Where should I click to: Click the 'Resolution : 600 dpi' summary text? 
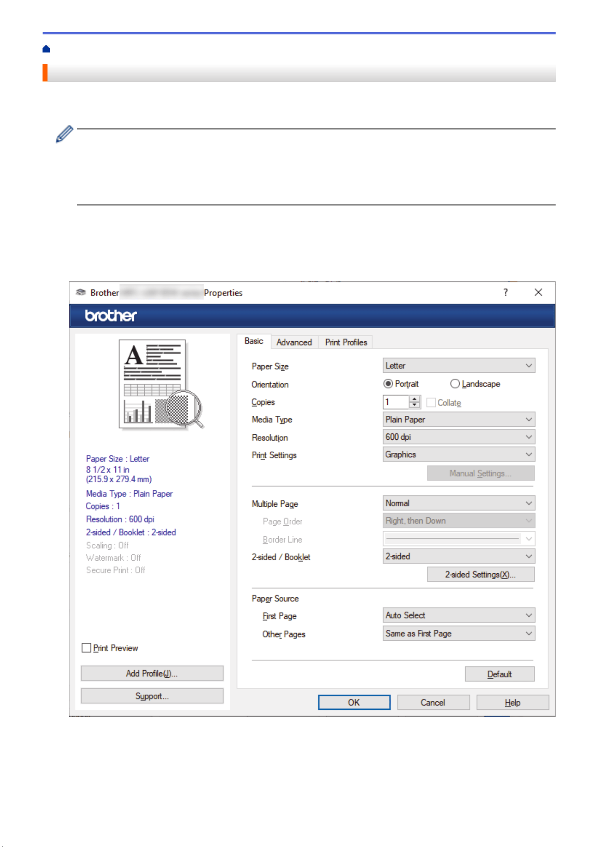click(x=120, y=519)
